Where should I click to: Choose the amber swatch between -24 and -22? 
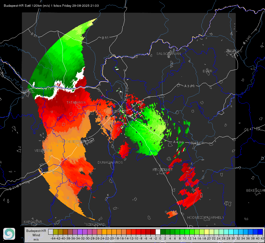click(104, 232)
